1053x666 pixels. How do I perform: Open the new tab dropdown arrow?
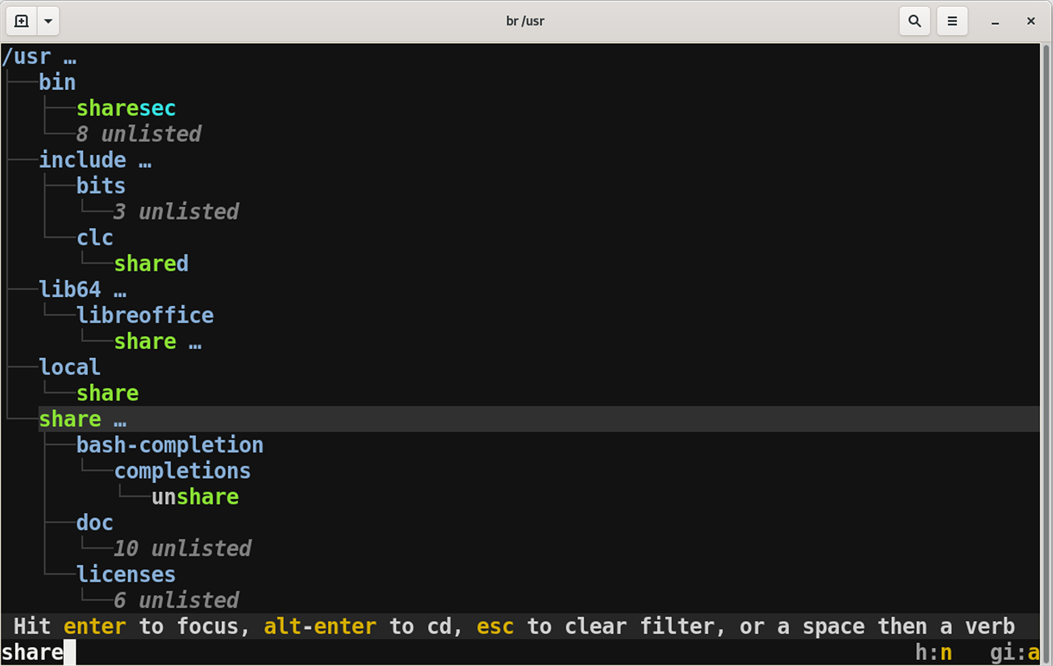(48, 21)
